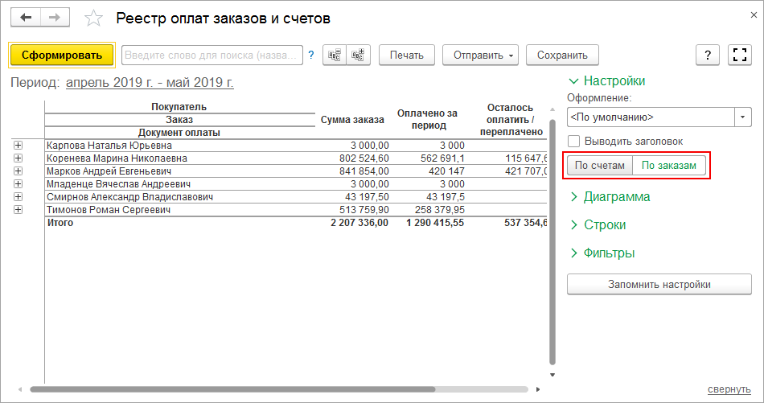Go forward with the right arrow button

(55, 18)
